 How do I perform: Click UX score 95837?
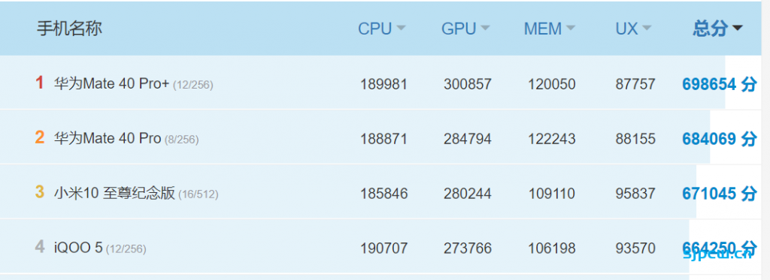[635, 194]
